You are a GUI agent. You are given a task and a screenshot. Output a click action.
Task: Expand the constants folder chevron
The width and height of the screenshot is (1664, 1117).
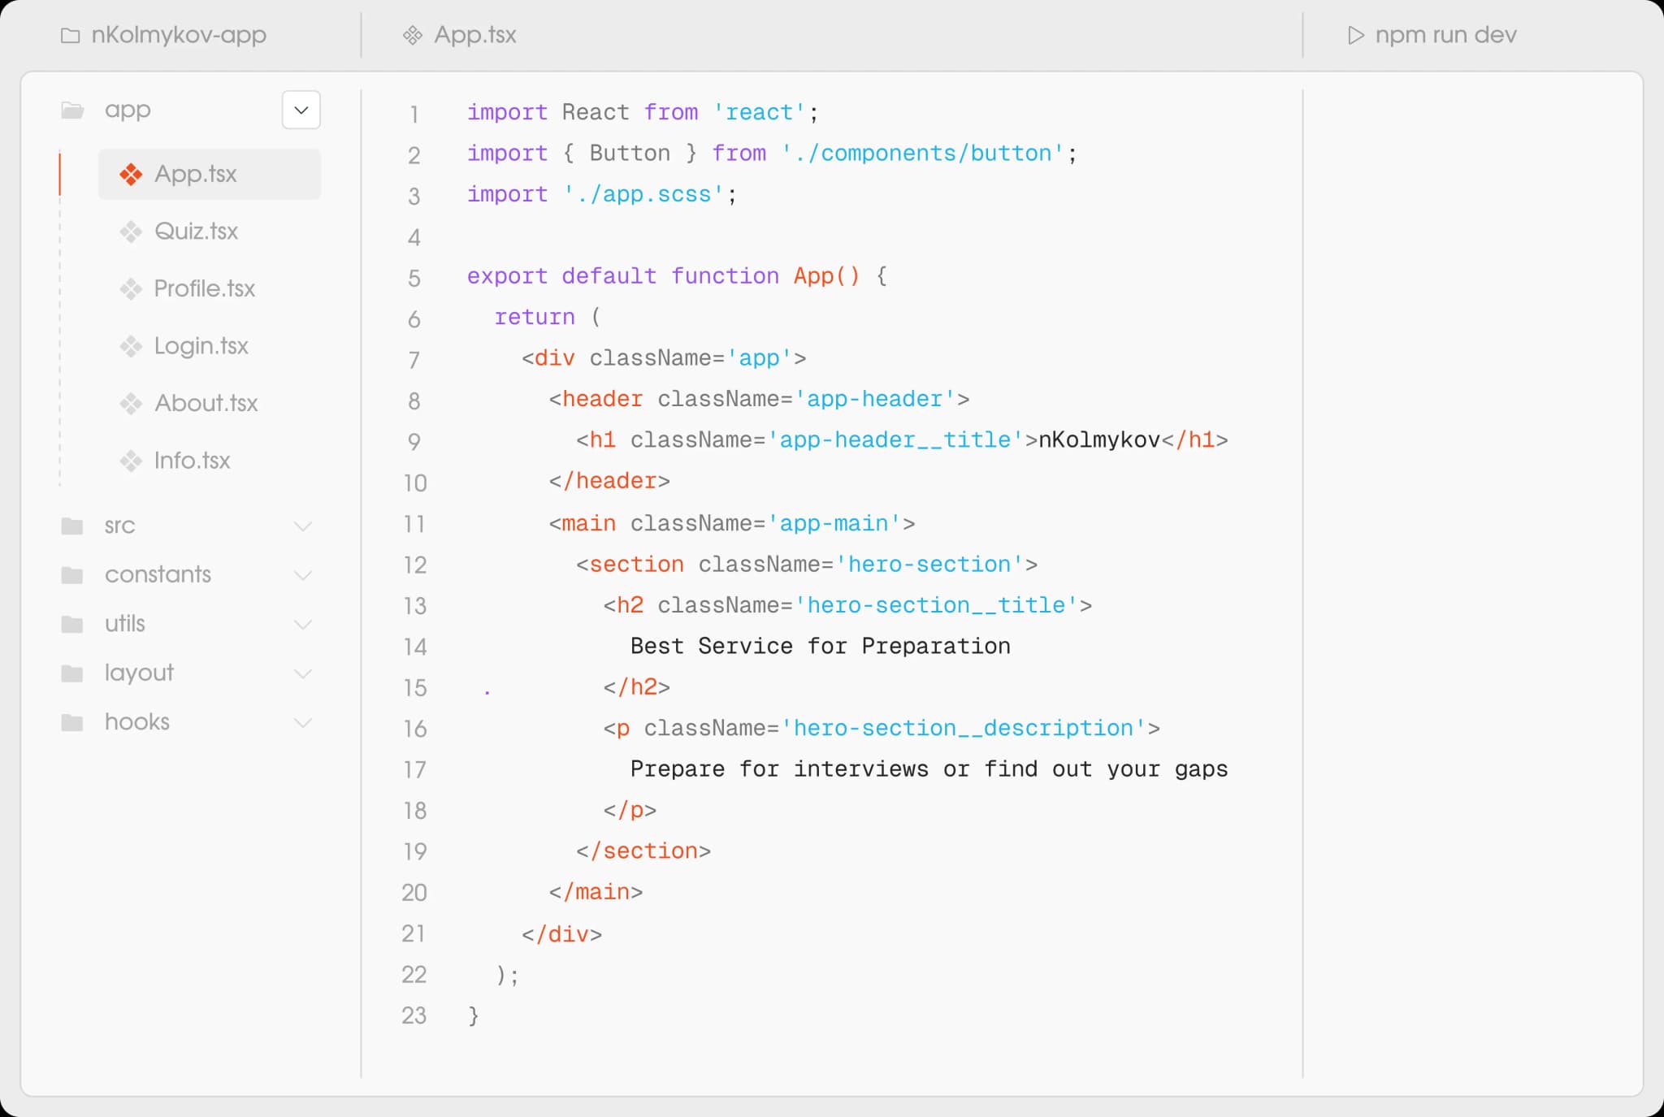point(302,575)
